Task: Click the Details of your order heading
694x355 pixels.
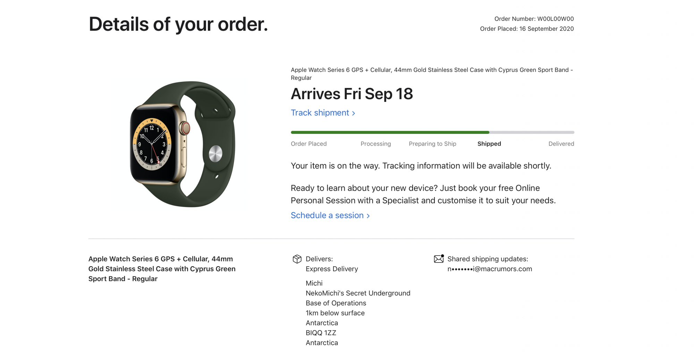Action: click(178, 24)
